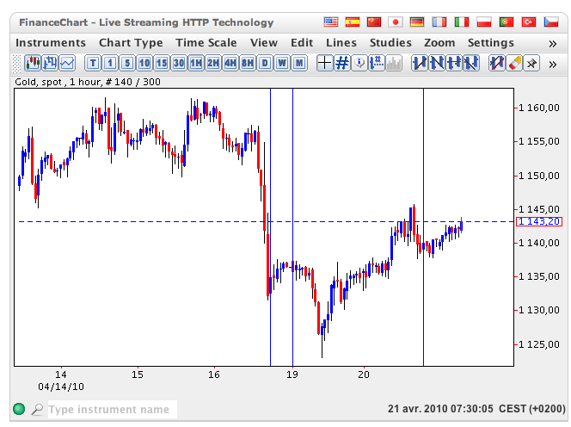
Task: Open the Chart Type dropdown menu
Action: pos(131,42)
